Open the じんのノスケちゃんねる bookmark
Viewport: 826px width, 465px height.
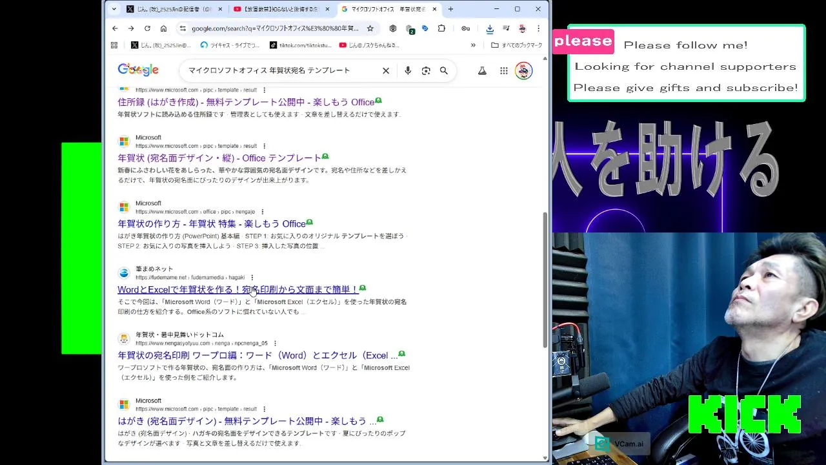click(x=369, y=45)
